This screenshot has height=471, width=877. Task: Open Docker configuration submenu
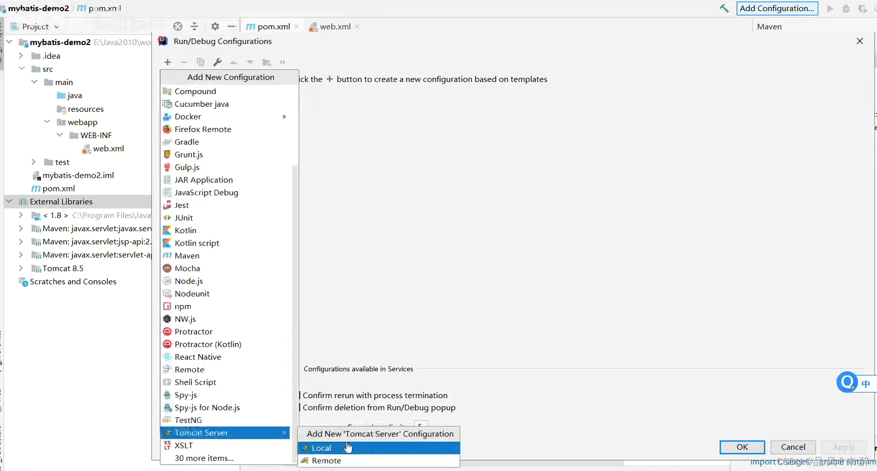point(225,116)
